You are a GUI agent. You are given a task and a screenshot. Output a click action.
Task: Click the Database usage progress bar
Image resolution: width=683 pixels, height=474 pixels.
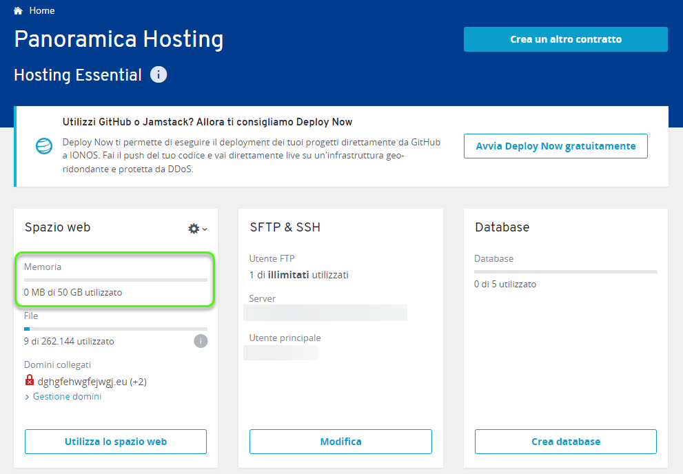click(565, 271)
